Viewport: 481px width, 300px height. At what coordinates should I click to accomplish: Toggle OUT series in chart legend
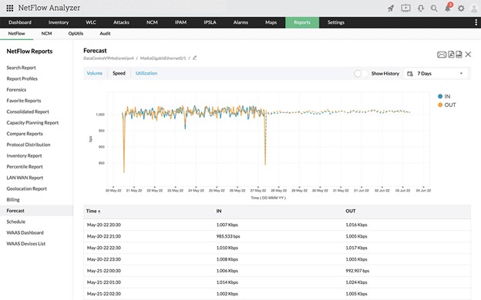coord(447,105)
